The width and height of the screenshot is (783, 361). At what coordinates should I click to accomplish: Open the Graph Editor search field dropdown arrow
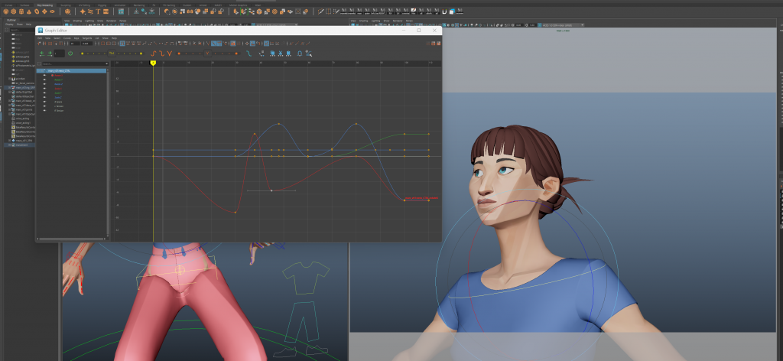pyautogui.click(x=107, y=64)
